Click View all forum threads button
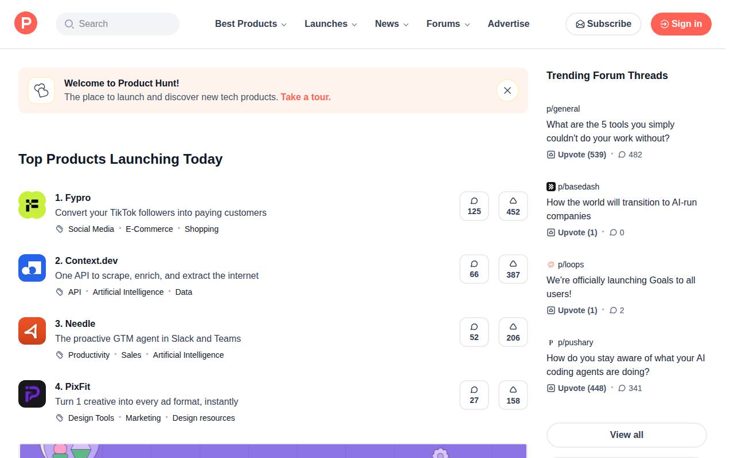734x458 pixels. click(x=626, y=435)
